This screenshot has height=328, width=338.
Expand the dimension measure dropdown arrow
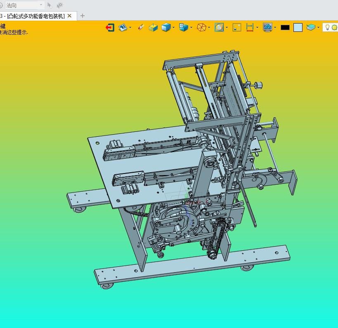(x=257, y=28)
